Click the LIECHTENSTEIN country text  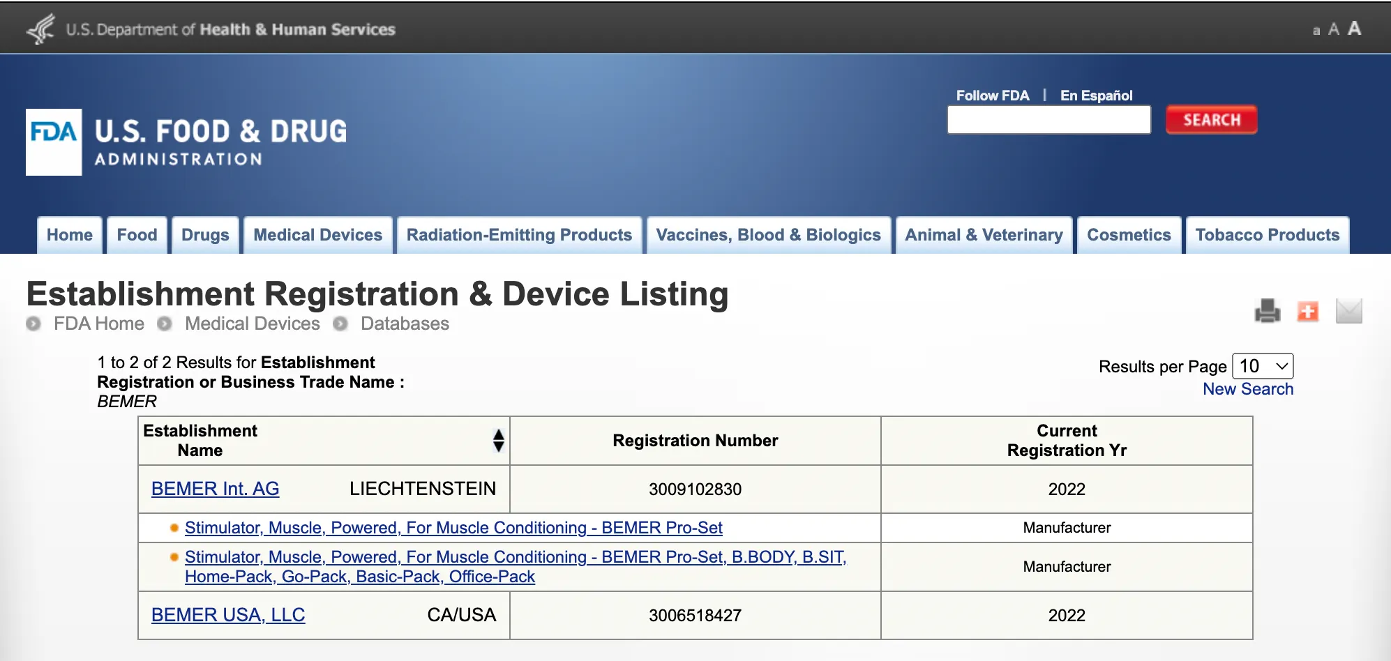423,489
